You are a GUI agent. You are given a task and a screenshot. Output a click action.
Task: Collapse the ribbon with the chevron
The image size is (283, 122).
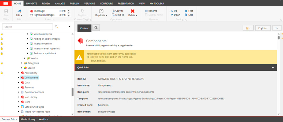click(x=281, y=20)
